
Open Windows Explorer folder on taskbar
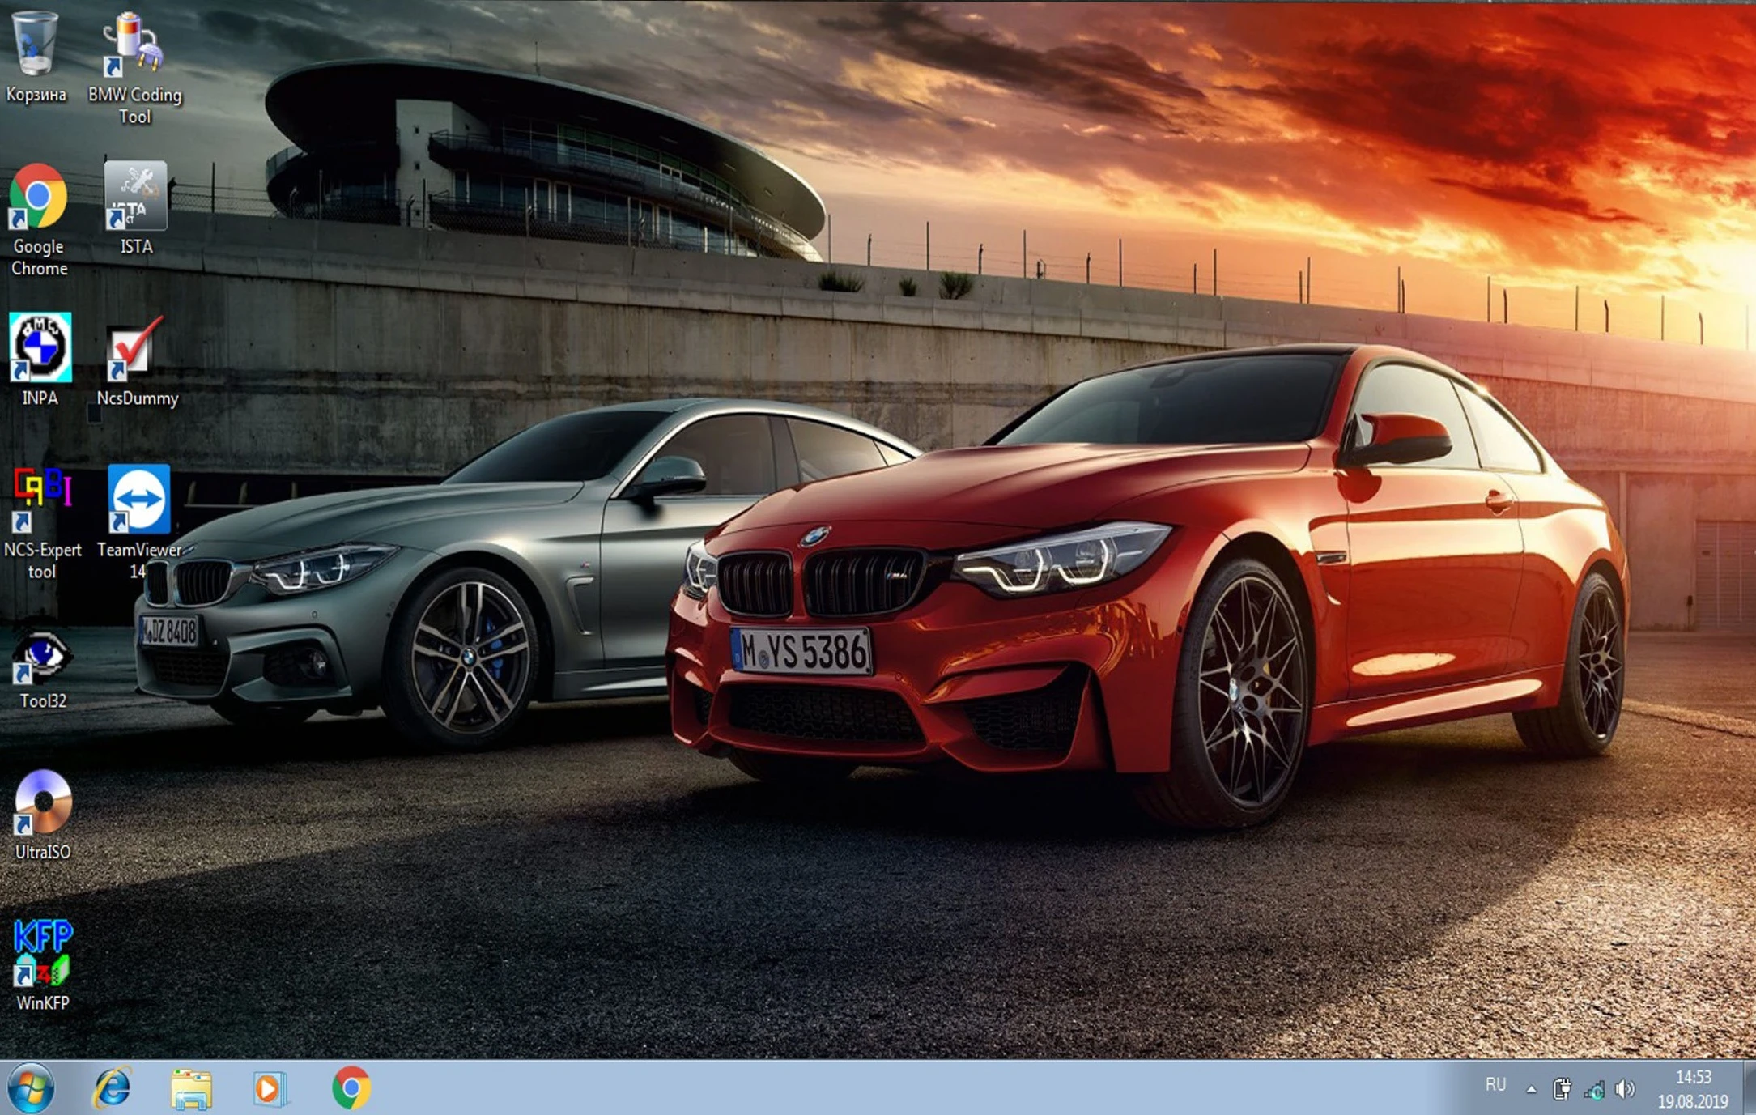point(191,1087)
